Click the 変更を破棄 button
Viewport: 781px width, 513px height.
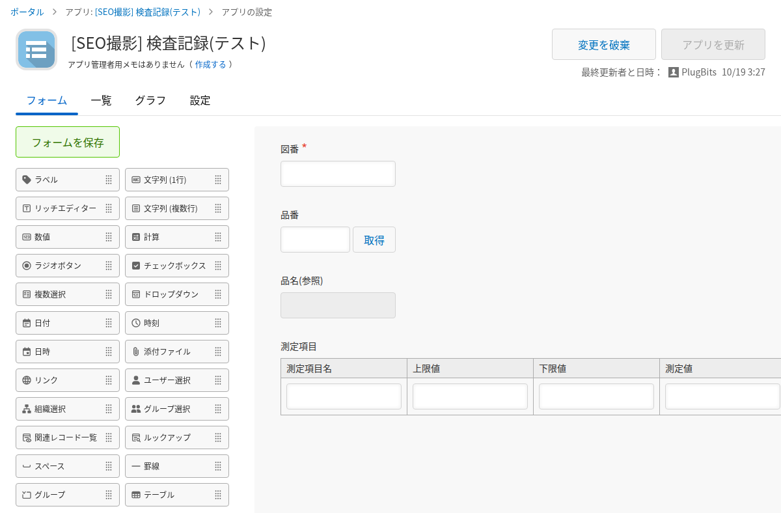tap(604, 44)
